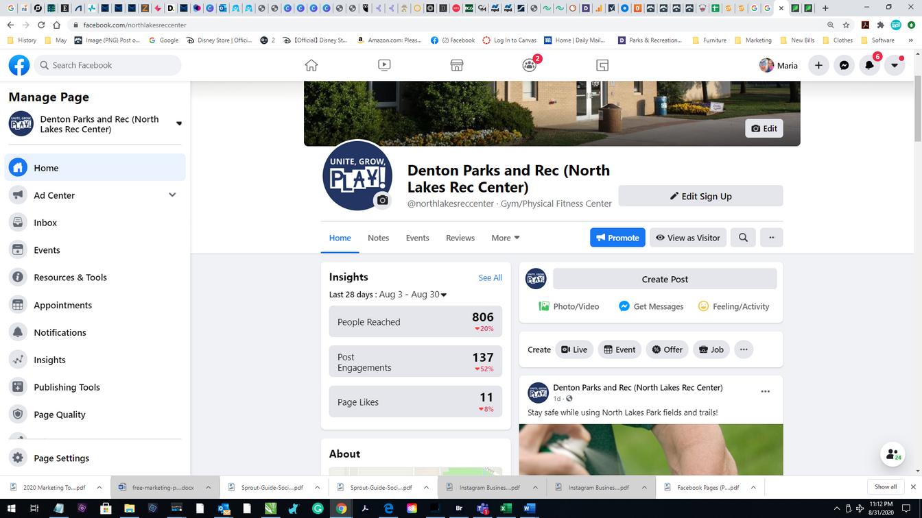Open Notifications in the sidebar
The width and height of the screenshot is (922, 518).
pyautogui.click(x=95, y=332)
